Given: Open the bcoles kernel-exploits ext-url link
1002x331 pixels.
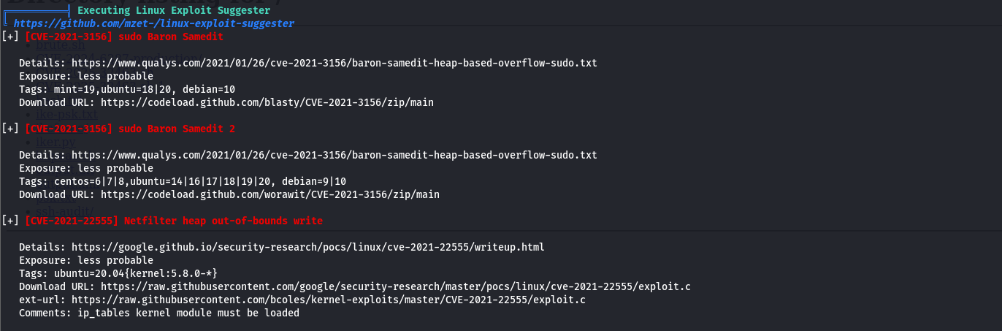Looking at the screenshot, I should pos(328,300).
